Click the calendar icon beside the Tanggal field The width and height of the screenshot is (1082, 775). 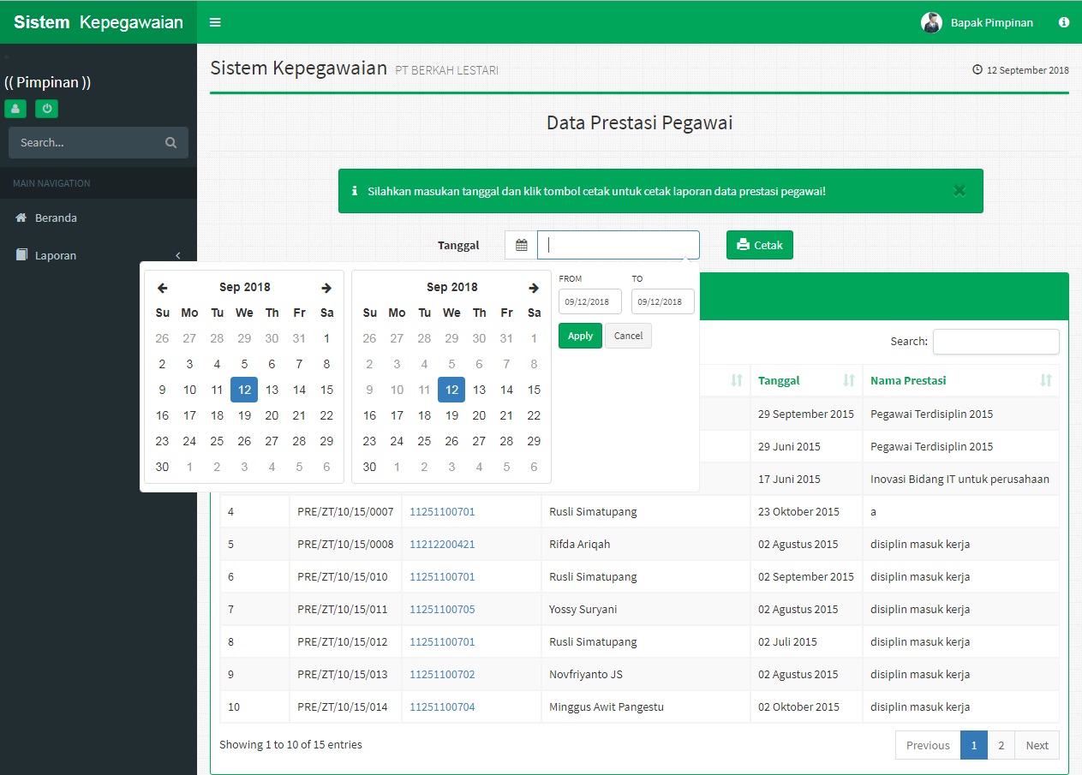[x=520, y=245]
